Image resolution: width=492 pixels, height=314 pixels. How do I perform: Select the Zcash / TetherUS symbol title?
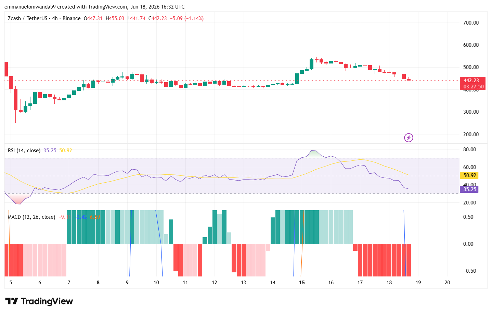click(27, 18)
